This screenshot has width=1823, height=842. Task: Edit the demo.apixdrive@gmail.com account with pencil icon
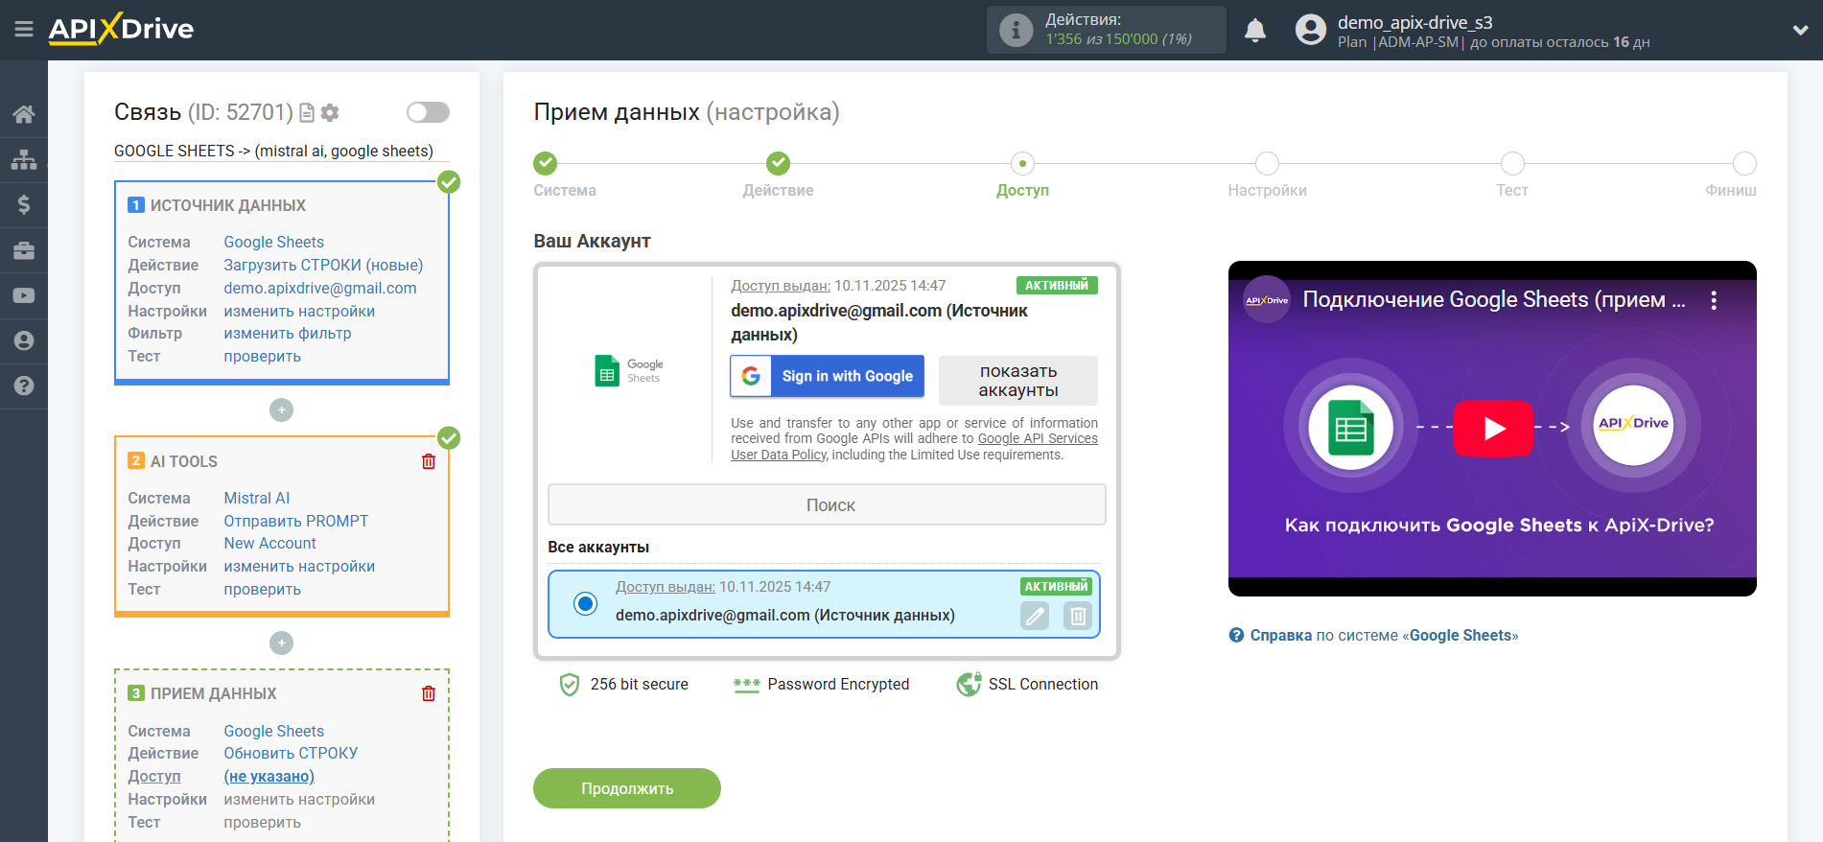tap(1035, 616)
